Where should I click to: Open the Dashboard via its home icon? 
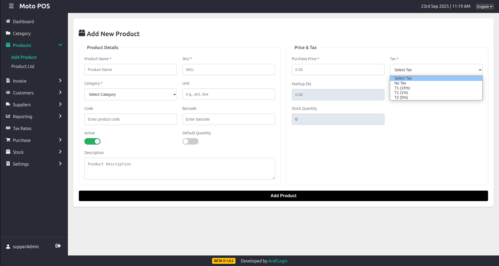click(x=8, y=21)
